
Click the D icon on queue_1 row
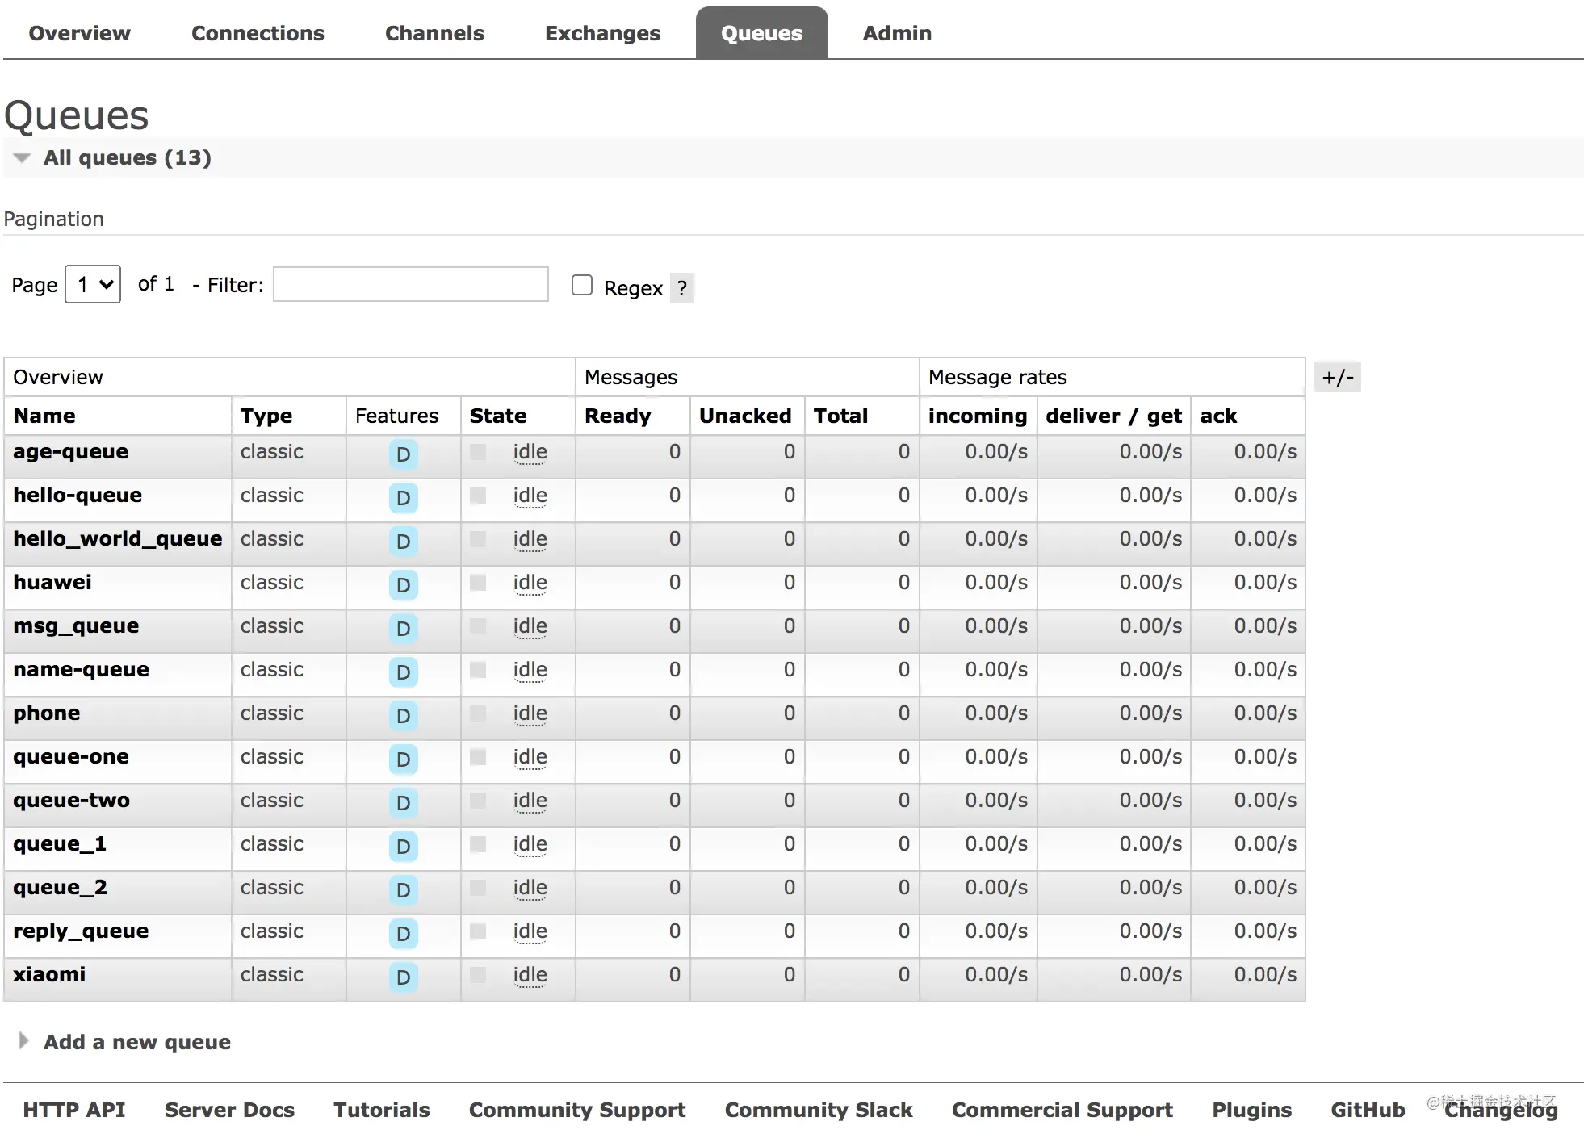pyautogui.click(x=401, y=844)
